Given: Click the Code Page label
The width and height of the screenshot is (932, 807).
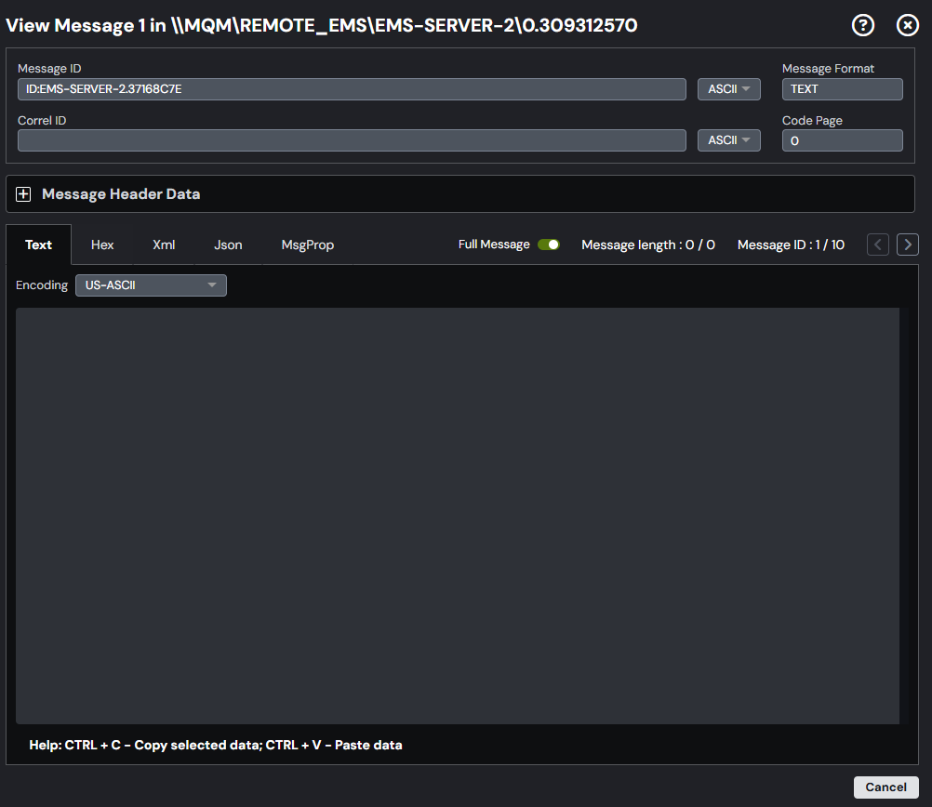Looking at the screenshot, I should click(x=812, y=121).
